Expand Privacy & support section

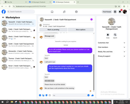click(x=112, y=56)
